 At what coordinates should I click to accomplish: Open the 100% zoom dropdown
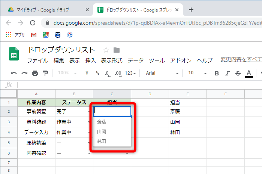coord(67,73)
